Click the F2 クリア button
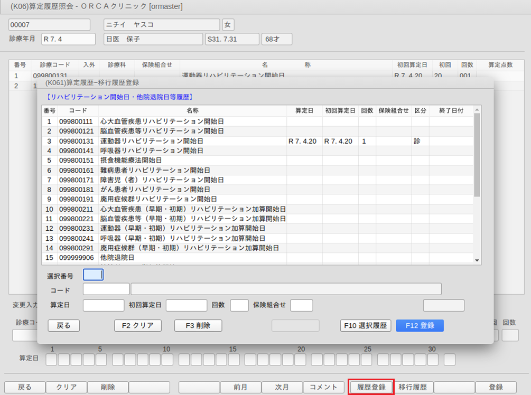531x395 pixels. coord(137,326)
